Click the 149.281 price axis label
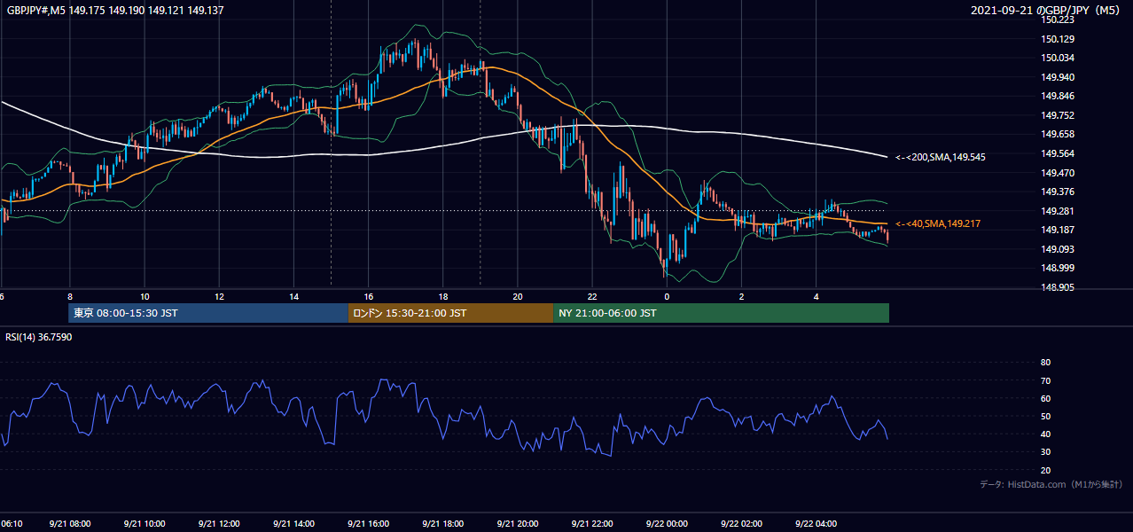1133x532 pixels. pos(1058,211)
